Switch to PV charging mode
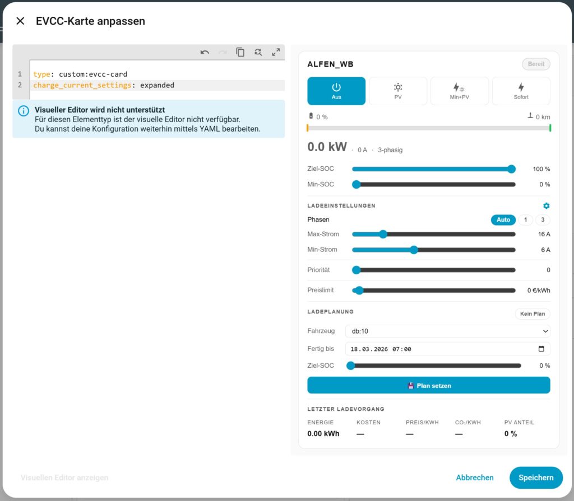574x501 pixels. 398,91
